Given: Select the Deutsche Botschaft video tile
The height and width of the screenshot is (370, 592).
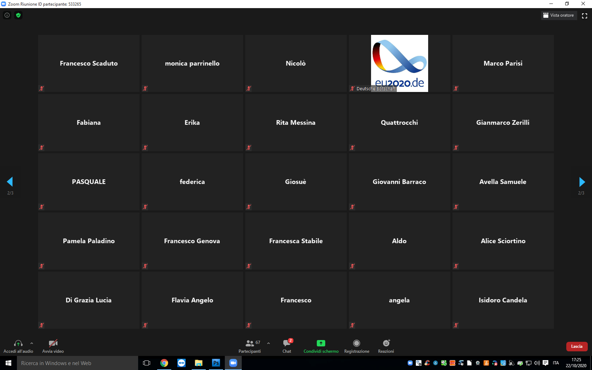Looking at the screenshot, I should click(x=400, y=63).
